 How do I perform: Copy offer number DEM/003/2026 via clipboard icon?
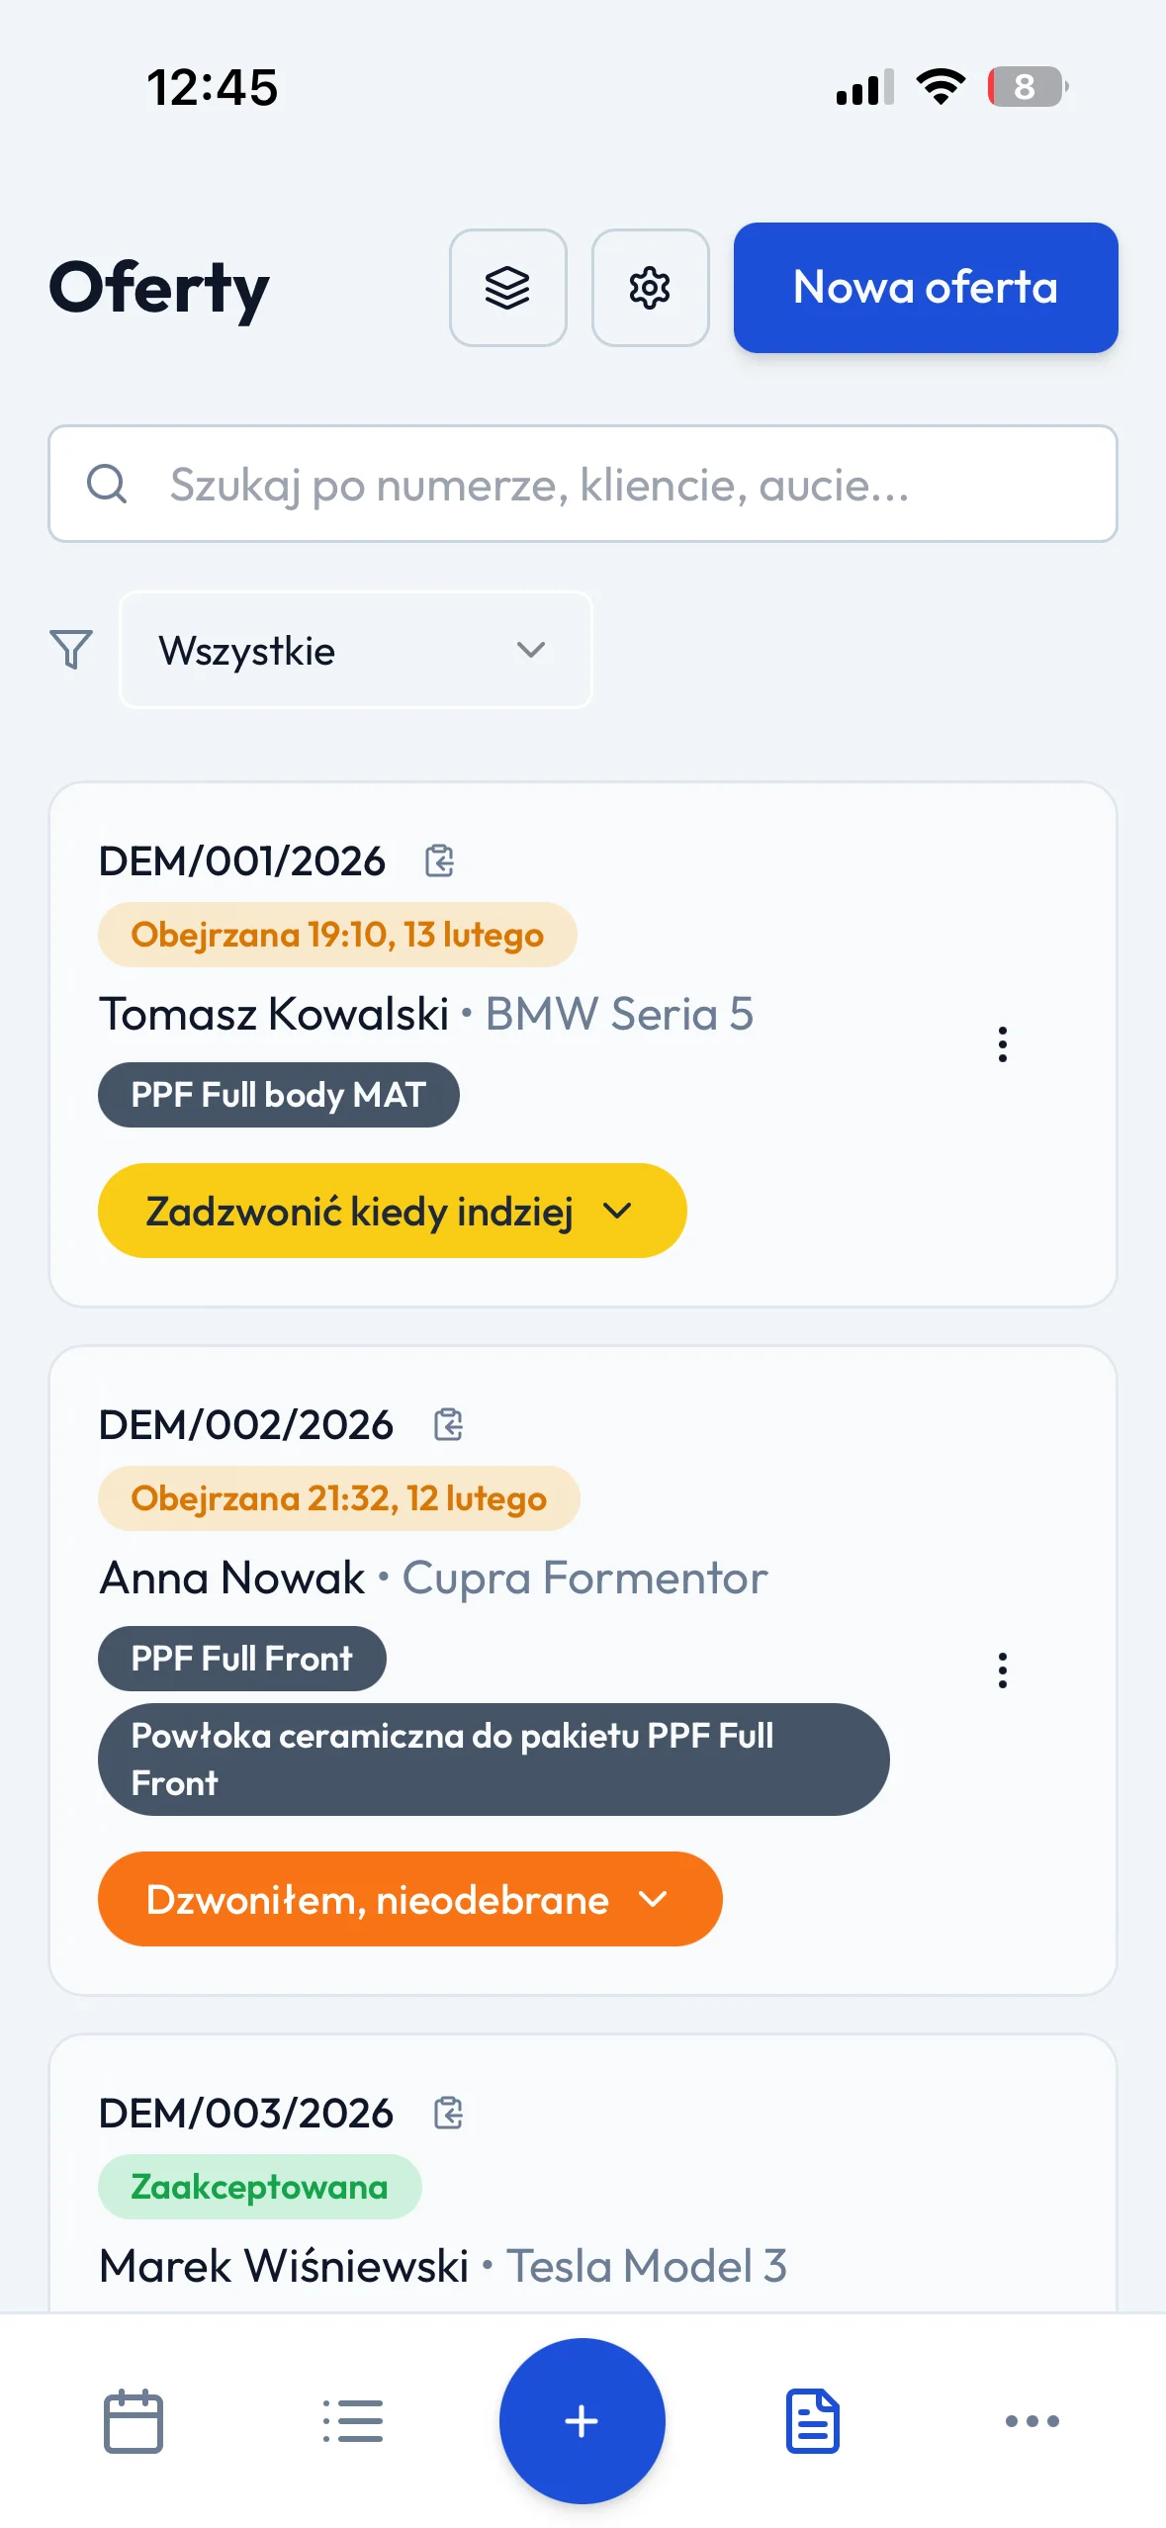[x=449, y=2112]
